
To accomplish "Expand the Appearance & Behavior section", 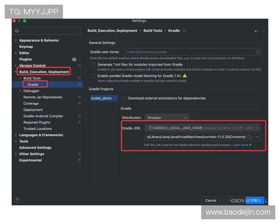I will [x=15, y=40].
